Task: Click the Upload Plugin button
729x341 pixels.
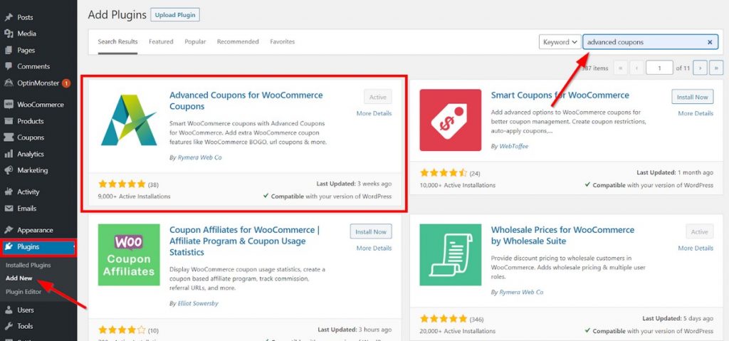Action: click(x=175, y=15)
